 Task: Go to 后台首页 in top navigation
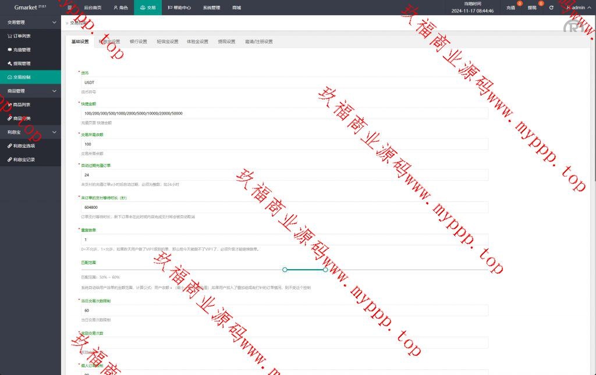click(x=92, y=8)
